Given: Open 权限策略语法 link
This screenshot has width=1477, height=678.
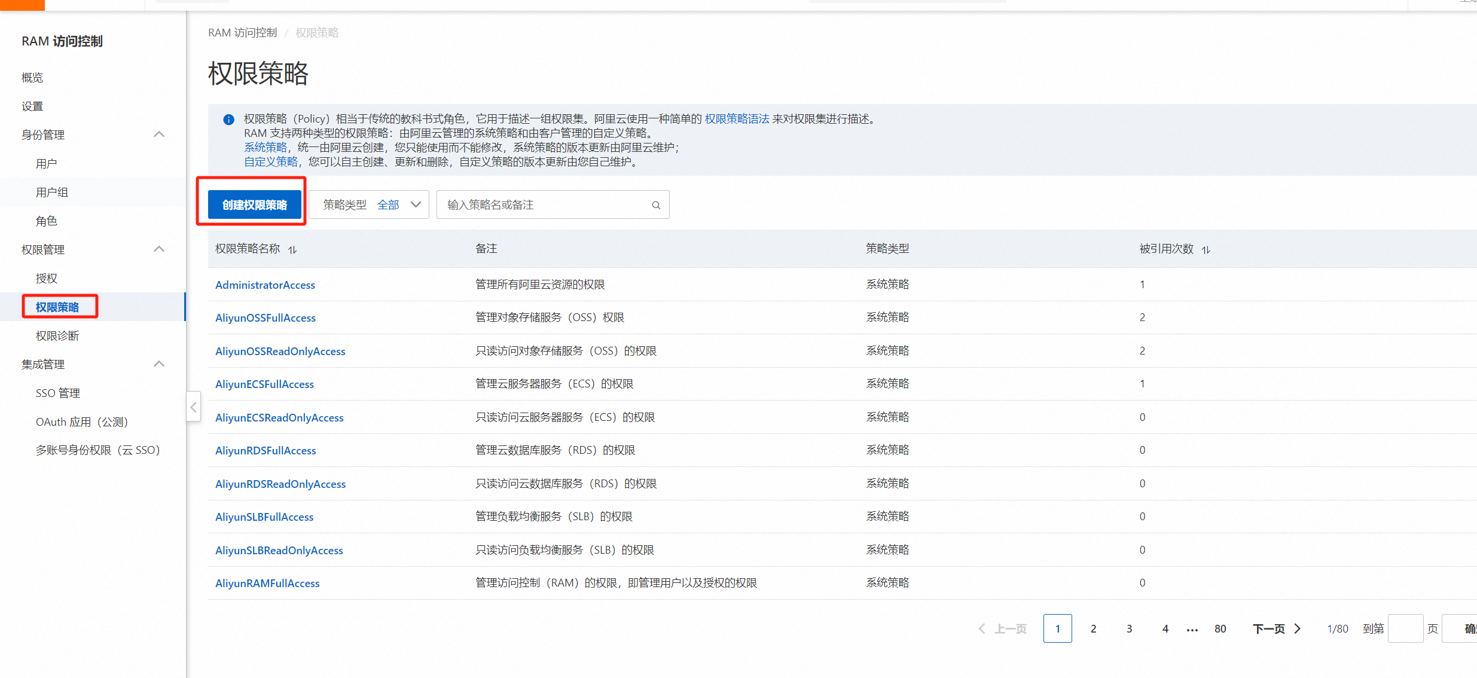Looking at the screenshot, I should (737, 119).
